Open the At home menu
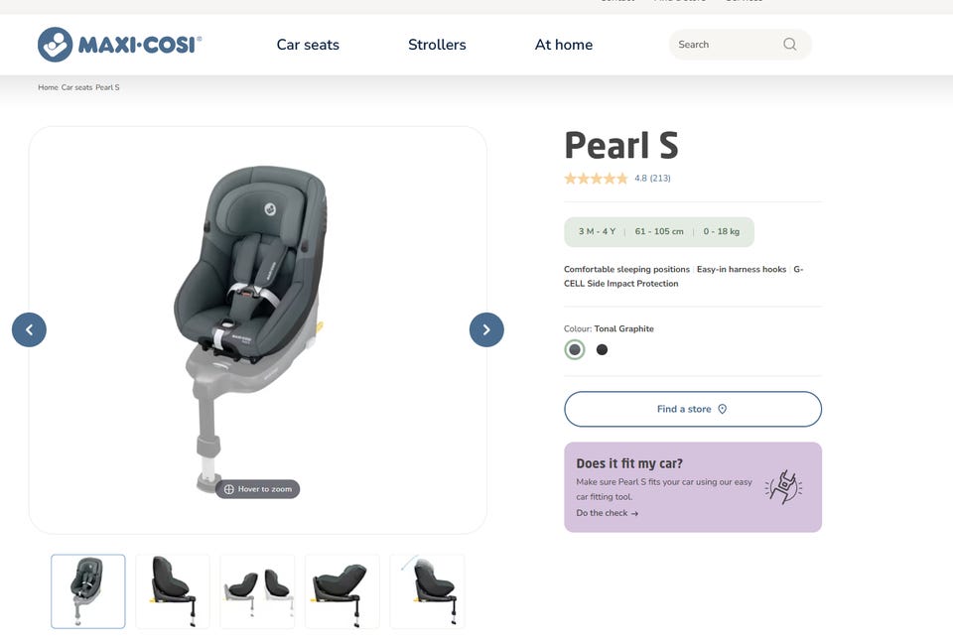 coord(564,45)
